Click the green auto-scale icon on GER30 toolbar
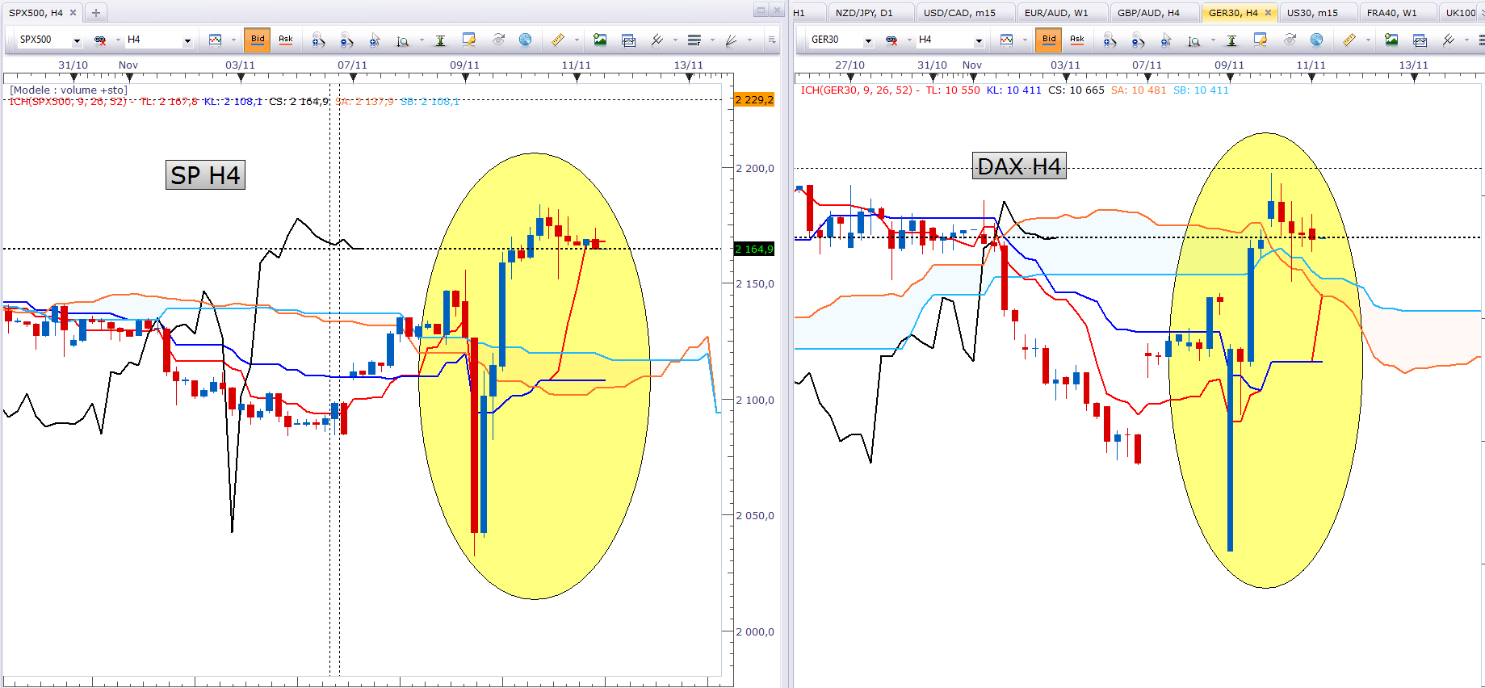The image size is (1485, 688). 1231,40
